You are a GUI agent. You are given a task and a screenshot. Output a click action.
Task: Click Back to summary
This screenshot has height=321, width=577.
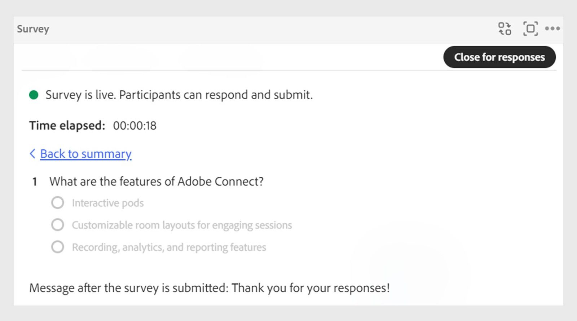coord(85,154)
